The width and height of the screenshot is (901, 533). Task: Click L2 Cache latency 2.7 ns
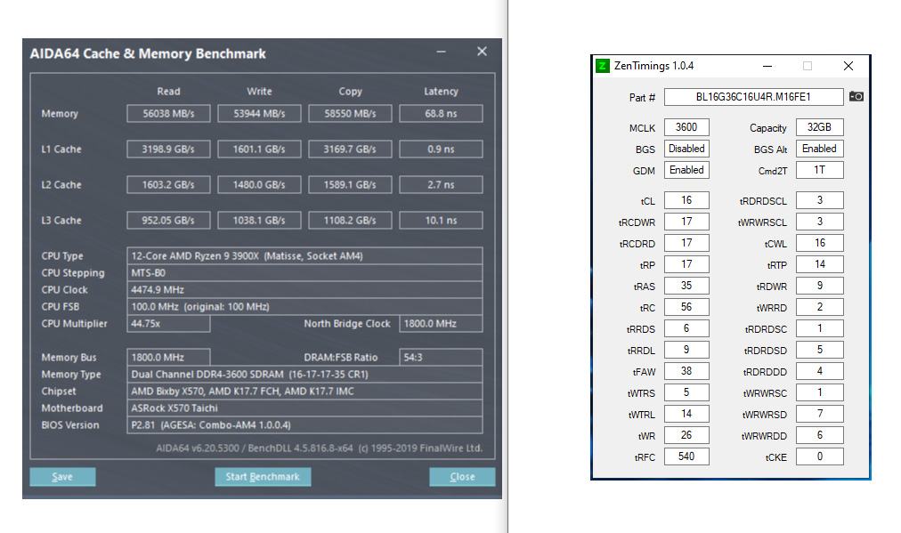pyautogui.click(x=441, y=185)
